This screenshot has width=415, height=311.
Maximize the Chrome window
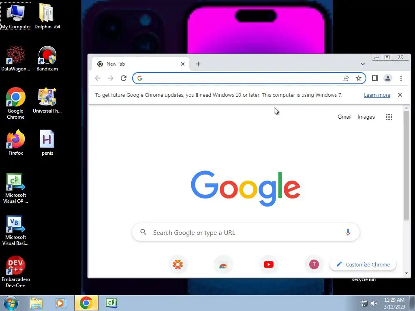tap(387, 58)
